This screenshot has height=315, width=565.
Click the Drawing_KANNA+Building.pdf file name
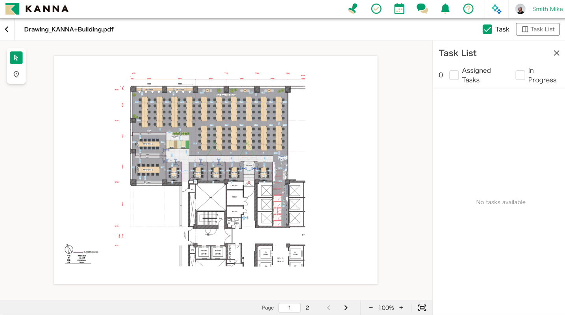pyautogui.click(x=69, y=29)
